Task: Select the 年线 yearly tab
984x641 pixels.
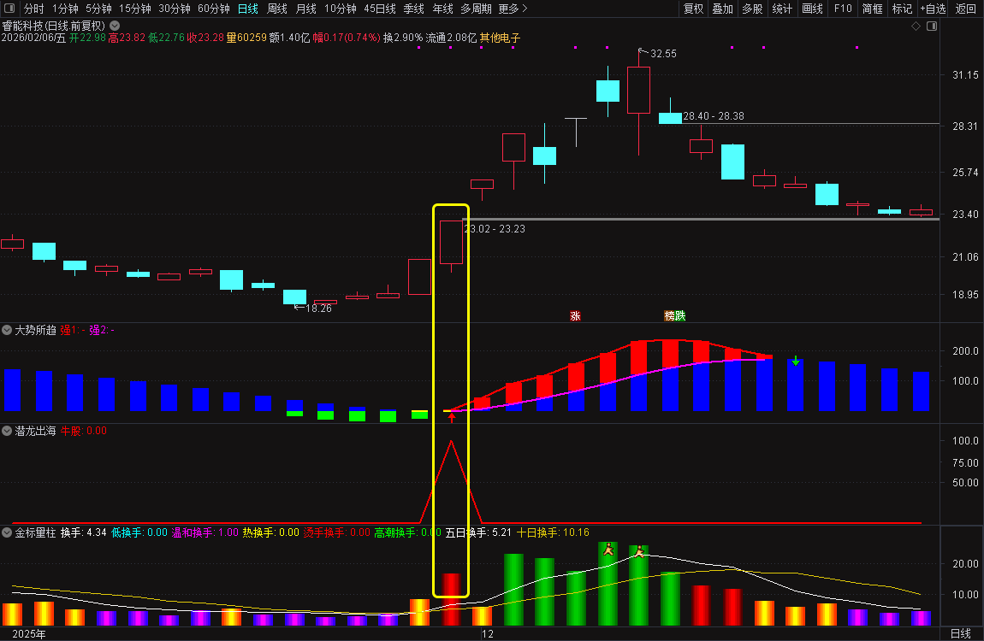Action: [442, 9]
